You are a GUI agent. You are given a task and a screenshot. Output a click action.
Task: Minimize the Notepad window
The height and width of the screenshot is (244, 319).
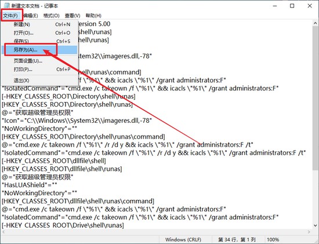pyautogui.click(x=275, y=6)
